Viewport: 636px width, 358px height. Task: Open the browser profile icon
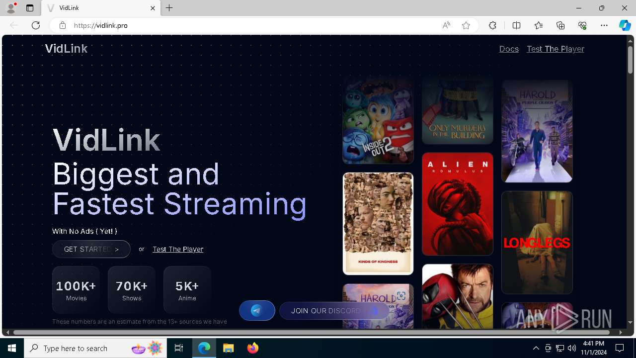point(11,8)
